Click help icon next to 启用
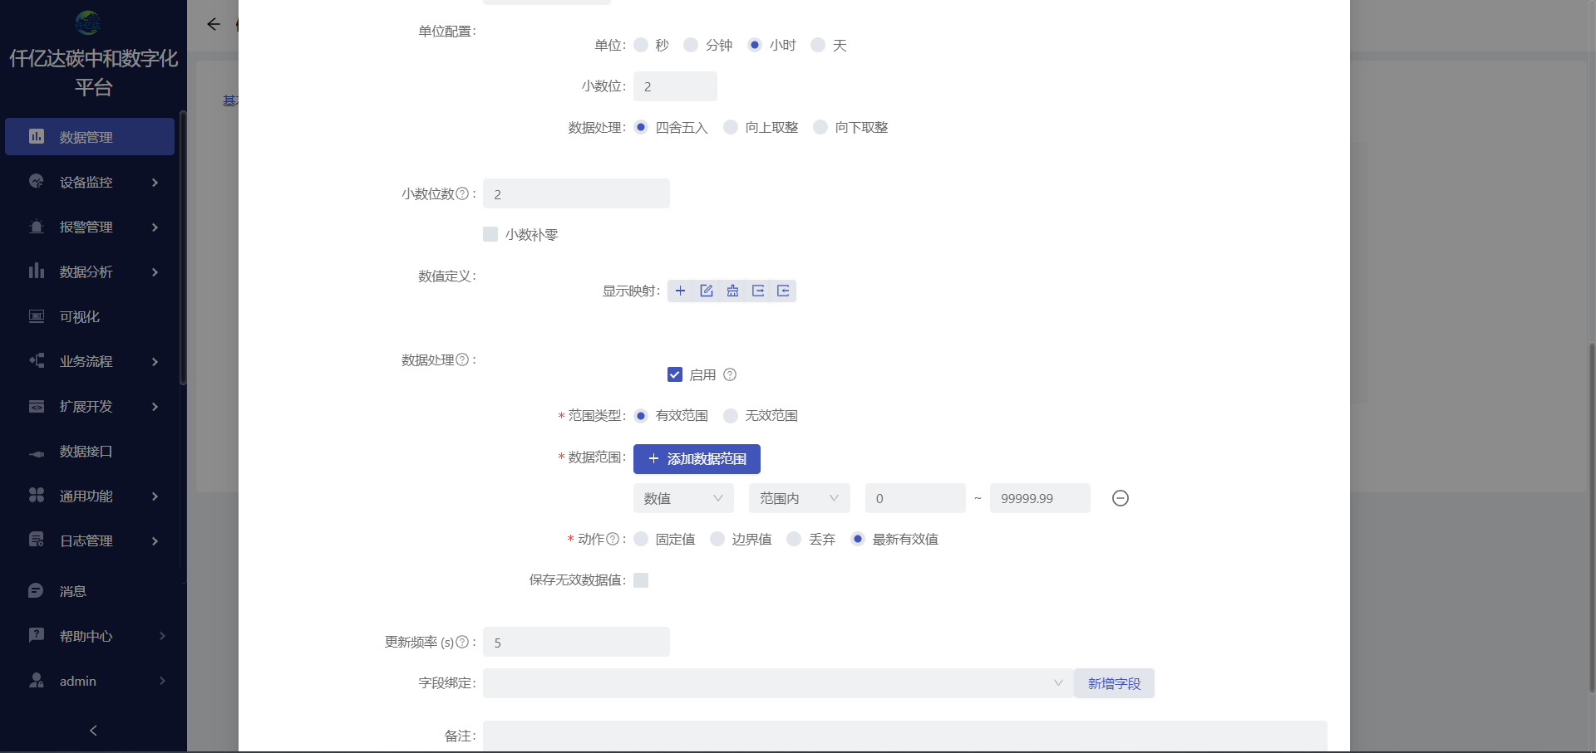 coord(730,374)
